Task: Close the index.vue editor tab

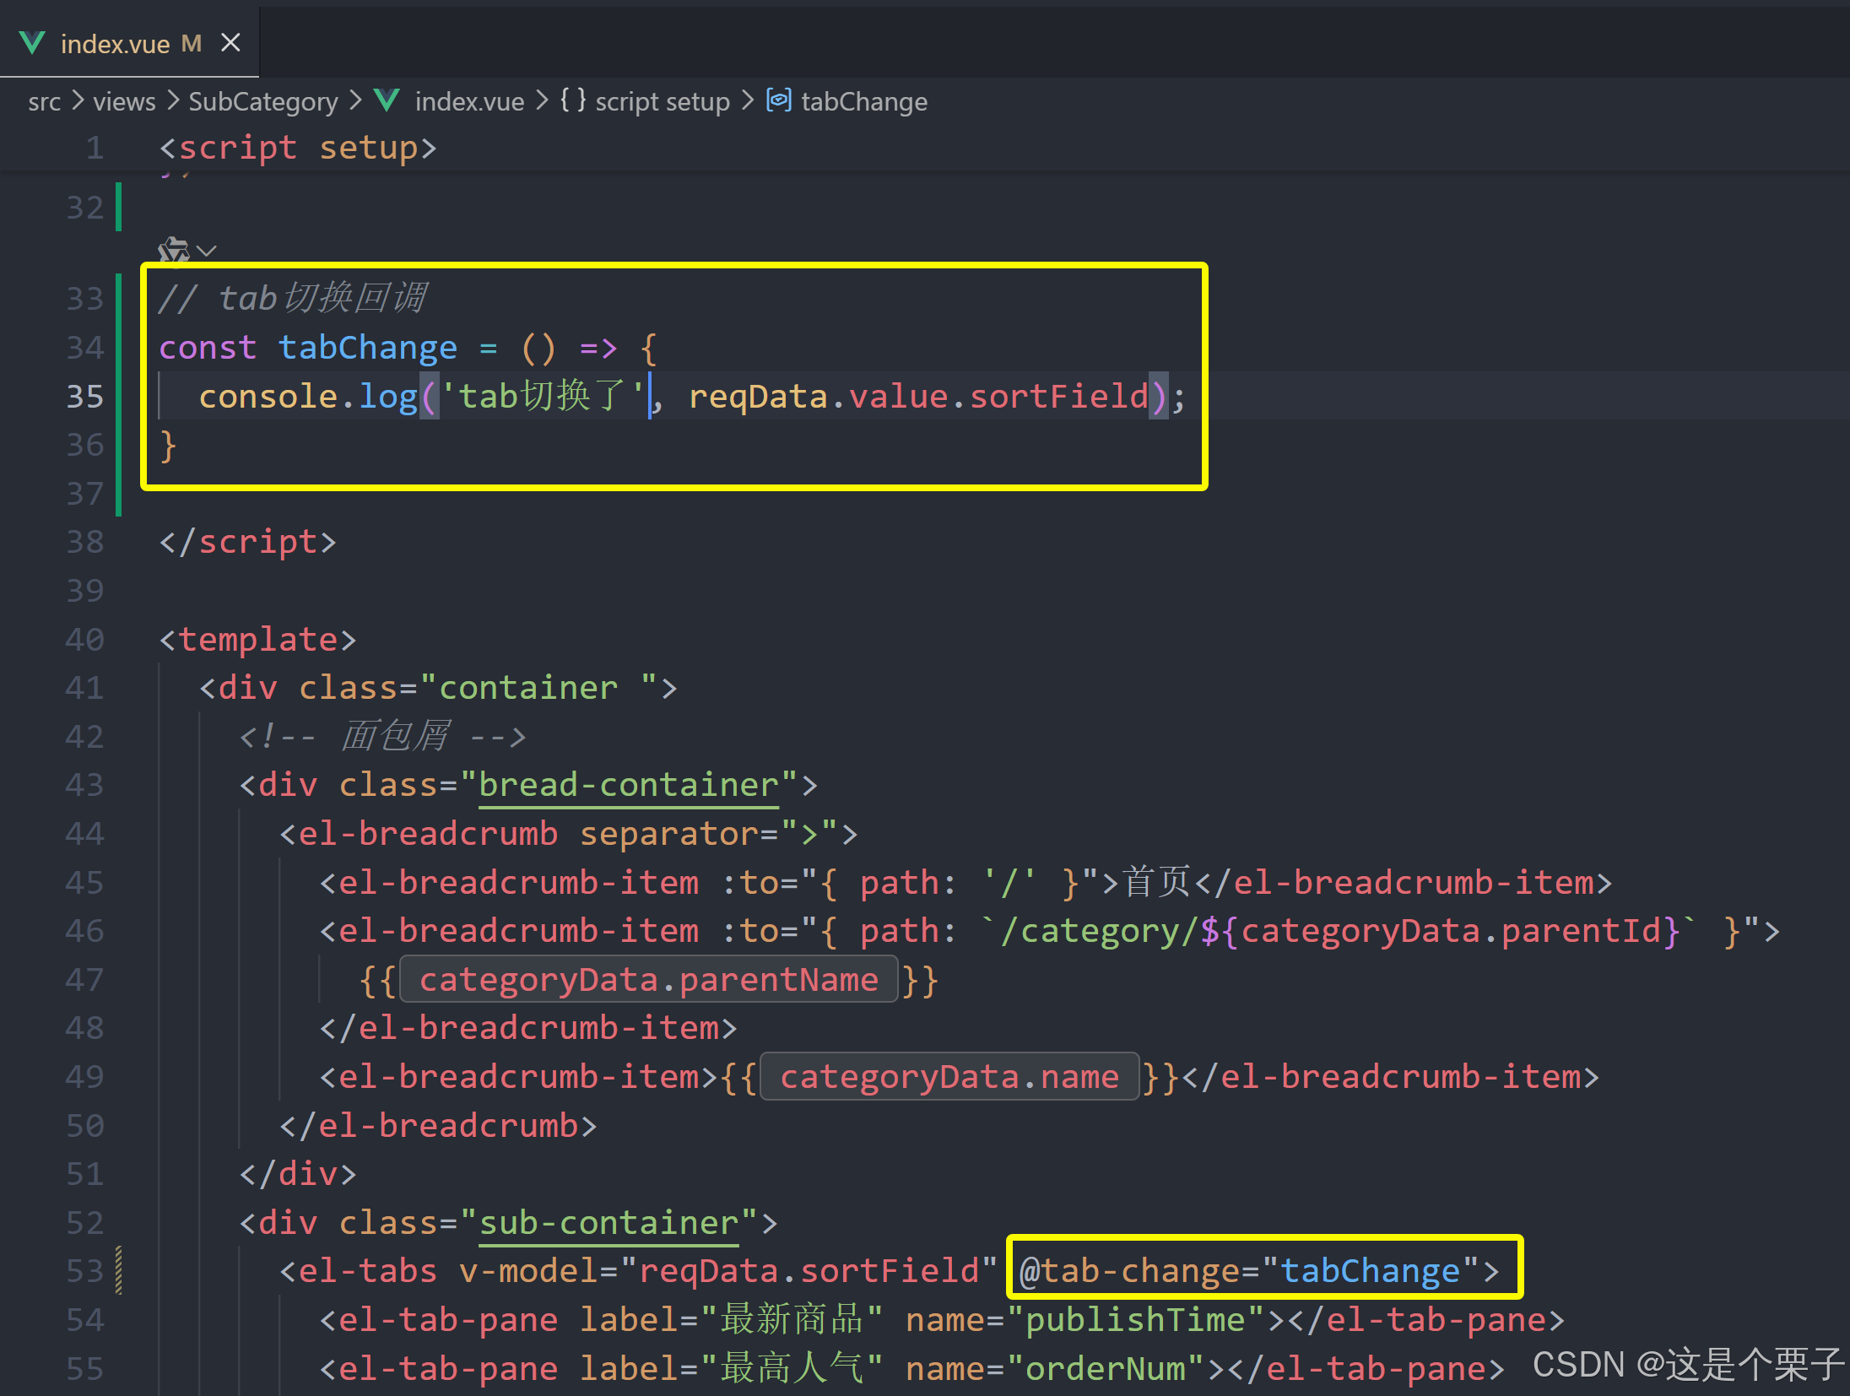Action: coord(230,42)
